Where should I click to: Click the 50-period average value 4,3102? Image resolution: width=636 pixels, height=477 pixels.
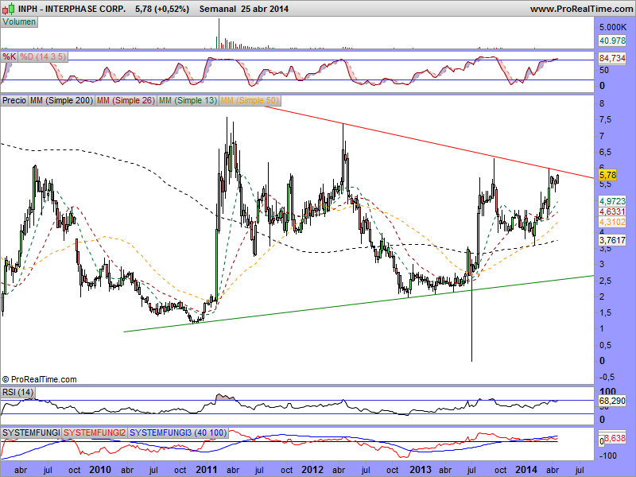click(612, 222)
